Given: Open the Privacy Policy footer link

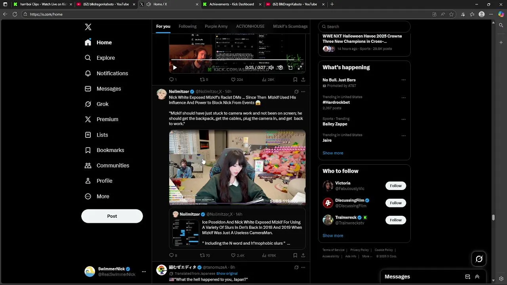Looking at the screenshot, I should 360,250.
